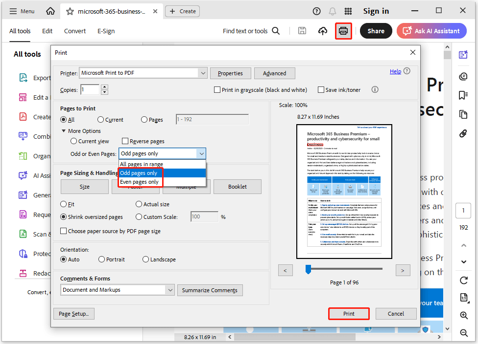Open the Export a PDF tool icon
This screenshot has height=344, width=478.
coord(23,78)
